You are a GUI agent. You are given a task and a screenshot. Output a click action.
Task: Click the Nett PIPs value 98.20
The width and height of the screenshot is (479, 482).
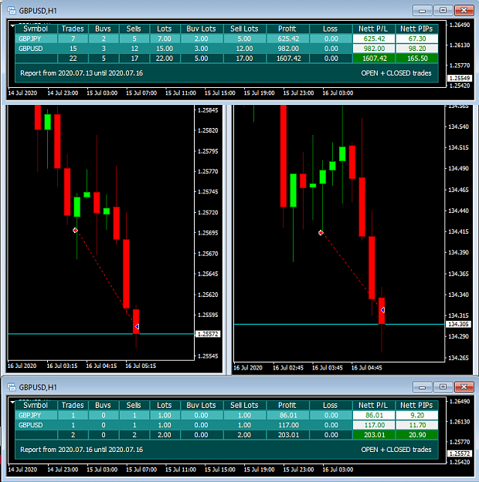pyautogui.click(x=416, y=49)
